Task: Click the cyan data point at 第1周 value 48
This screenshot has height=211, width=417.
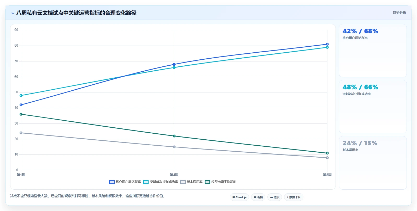Action: [21, 96]
